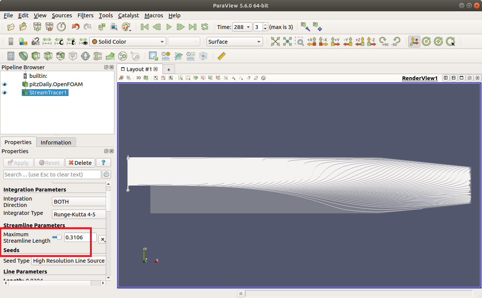Toggle visibility eye of pitzDaily.OpenFOAM
This screenshot has width=482, height=298.
[x=5, y=84]
